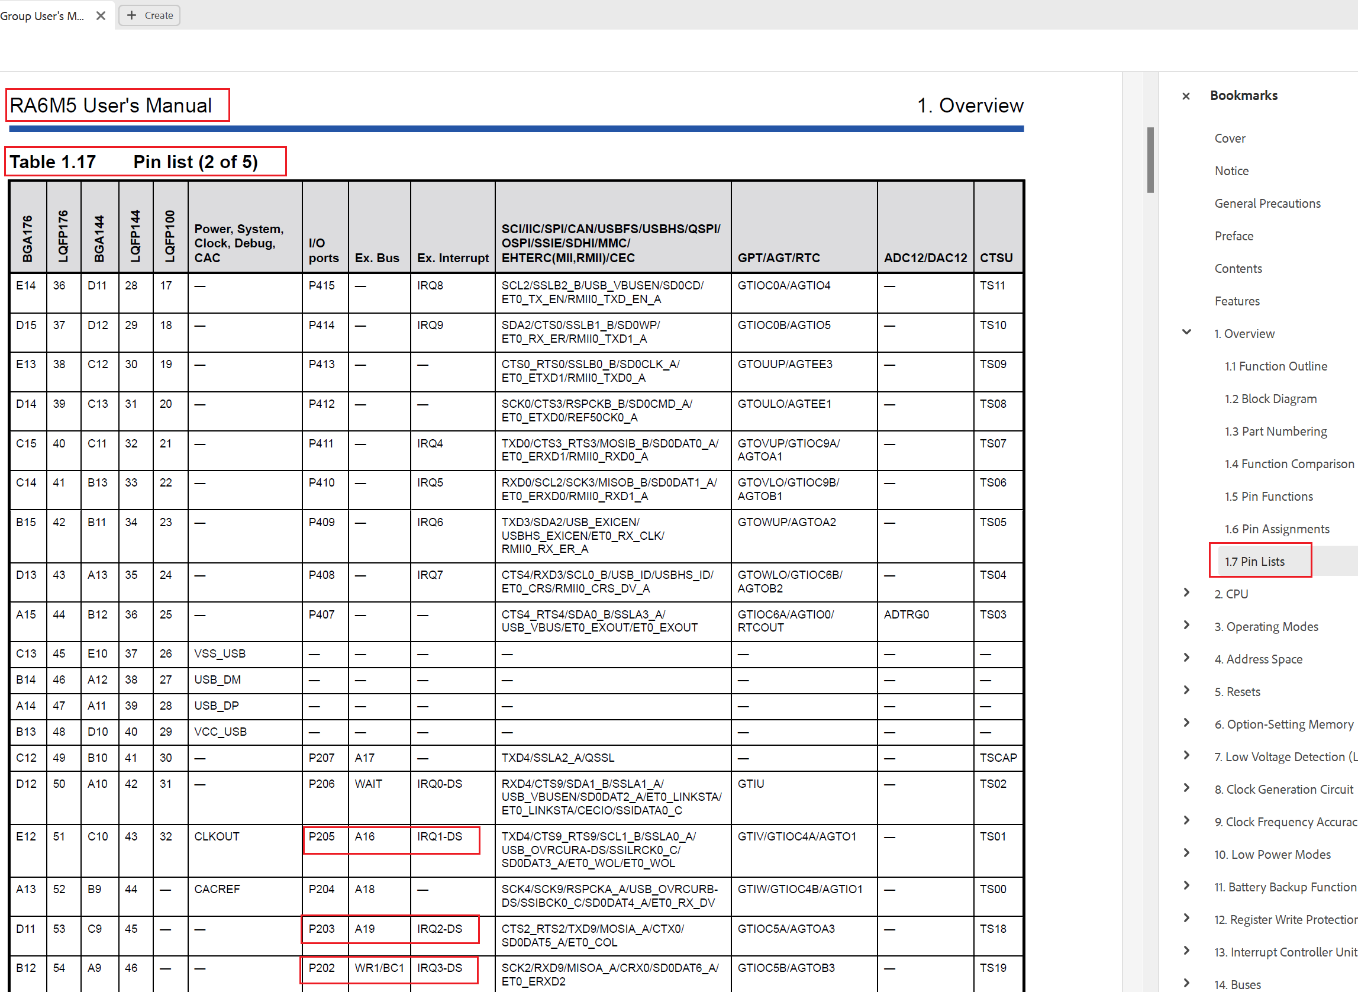1358x992 pixels.
Task: Go to General Precautions bookmark
Action: pyautogui.click(x=1267, y=204)
